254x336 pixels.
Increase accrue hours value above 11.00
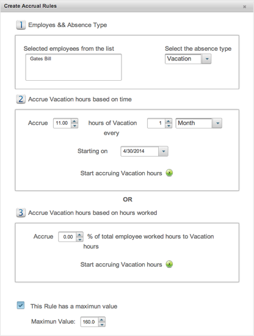pos(74,121)
